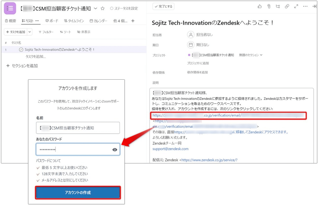Click task title in detail pane
The image size is (319, 205).
[x=213, y=23]
